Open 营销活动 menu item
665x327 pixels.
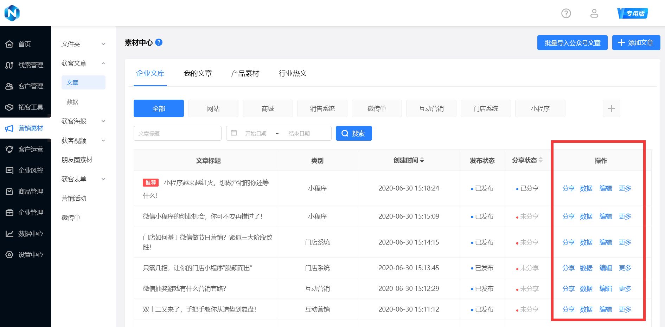[x=74, y=198]
